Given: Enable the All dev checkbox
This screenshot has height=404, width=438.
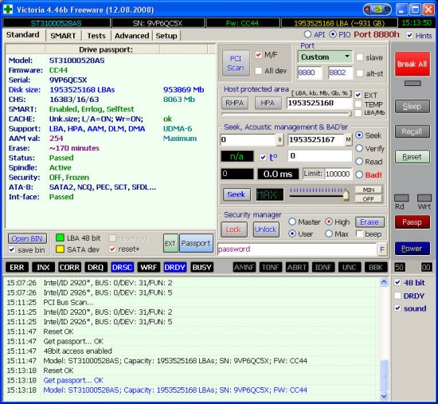Looking at the screenshot, I should [x=258, y=71].
